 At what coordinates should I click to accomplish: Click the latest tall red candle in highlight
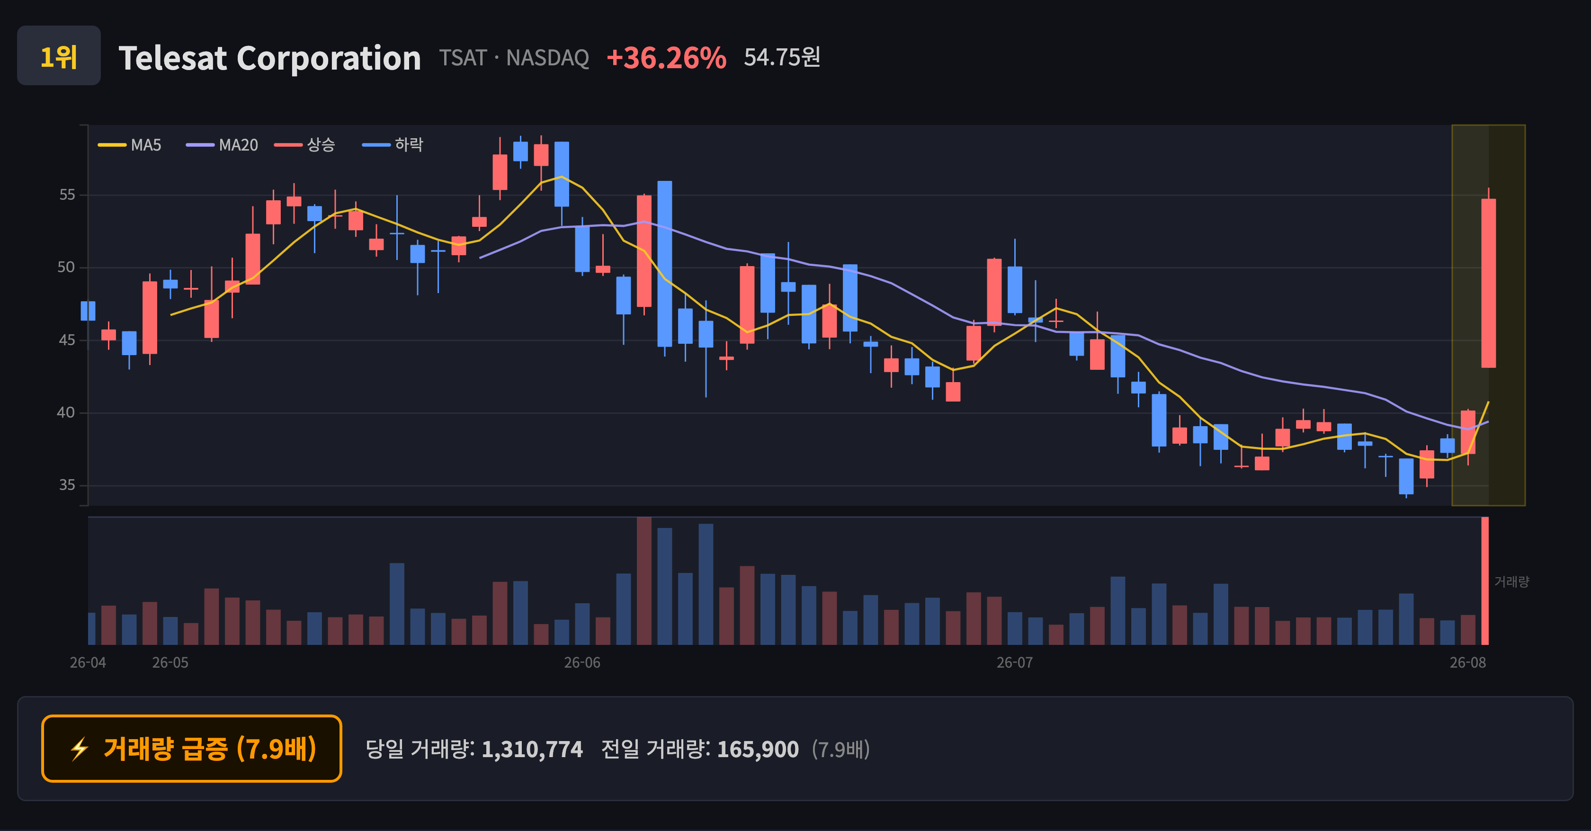1488,283
